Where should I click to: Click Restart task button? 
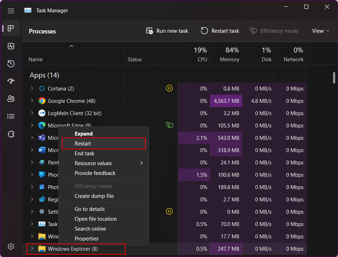tap(220, 31)
